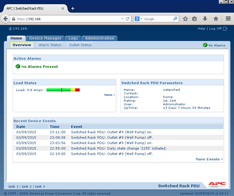The image size is (234, 196).
Task: Open the browser hamburger menu
Action: (228, 19)
